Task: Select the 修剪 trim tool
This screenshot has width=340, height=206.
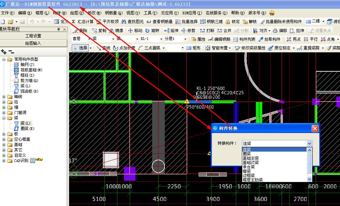Action: coord(188,31)
